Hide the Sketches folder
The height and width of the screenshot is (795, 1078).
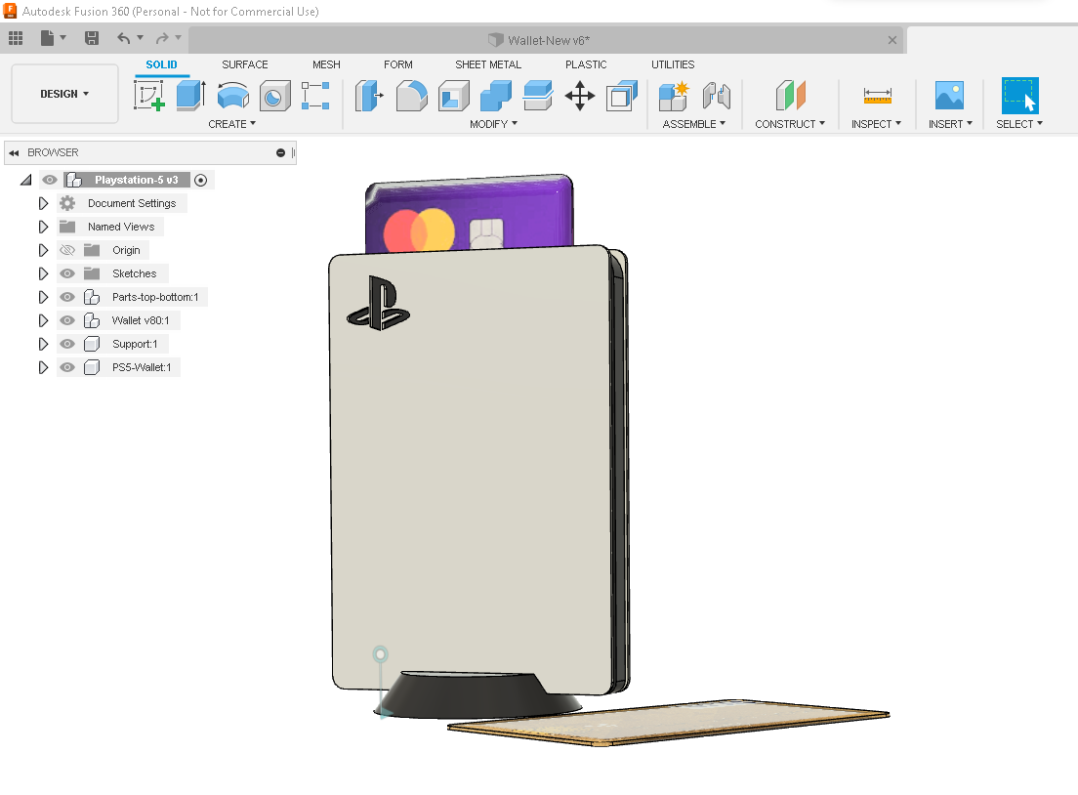[x=66, y=273]
